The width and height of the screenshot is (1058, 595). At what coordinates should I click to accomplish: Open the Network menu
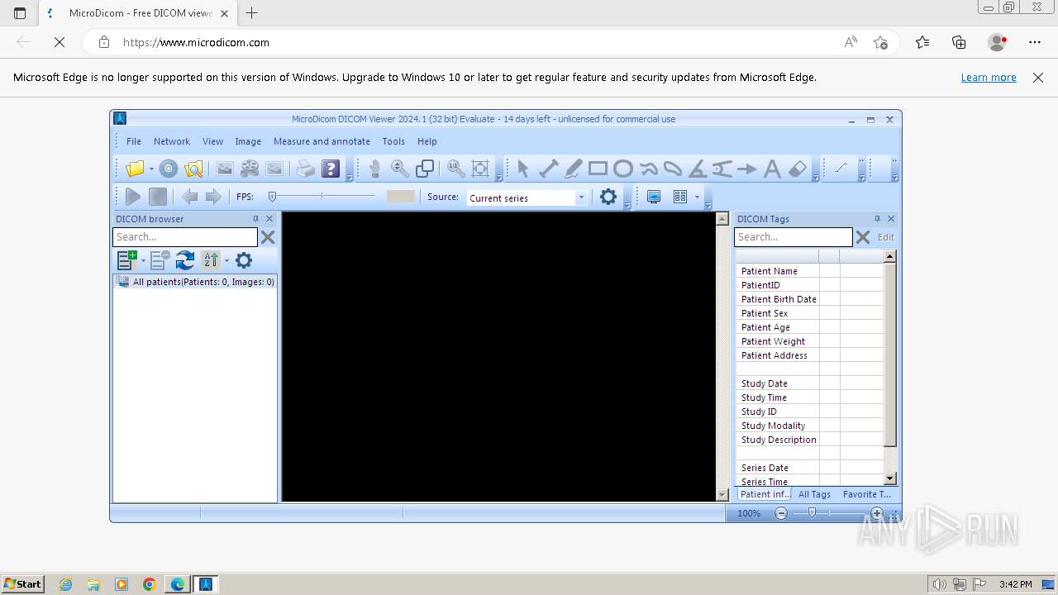point(172,141)
